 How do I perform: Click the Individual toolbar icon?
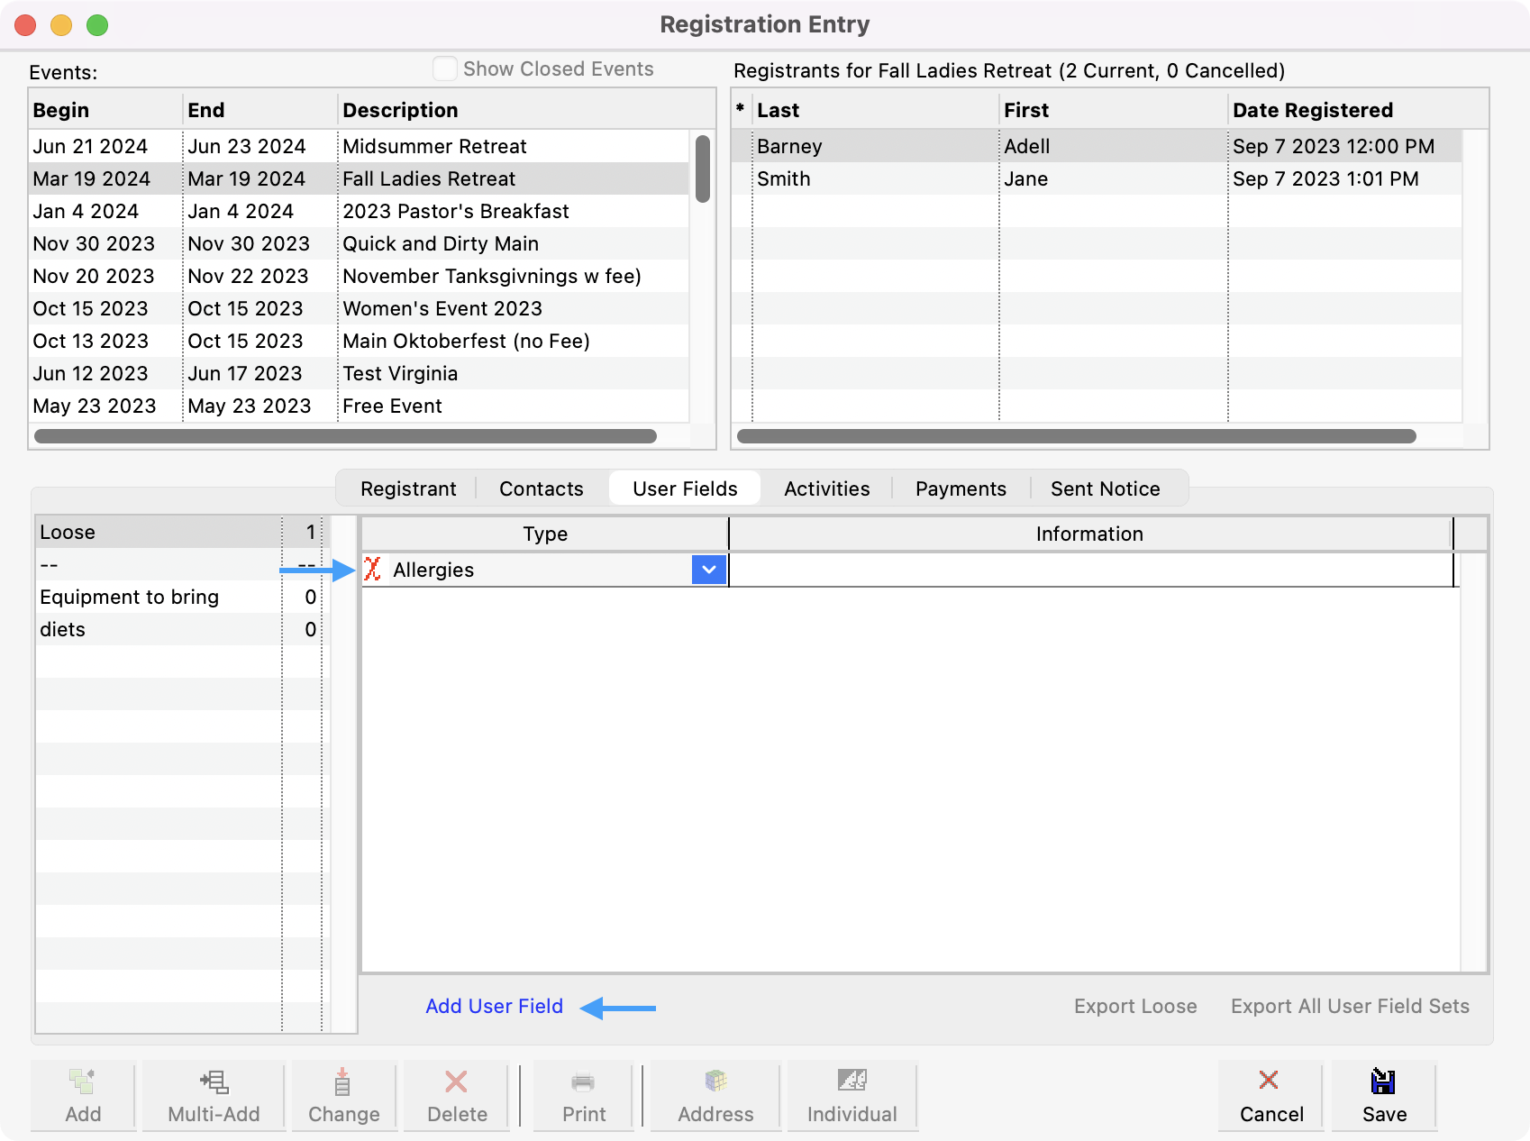click(x=852, y=1082)
